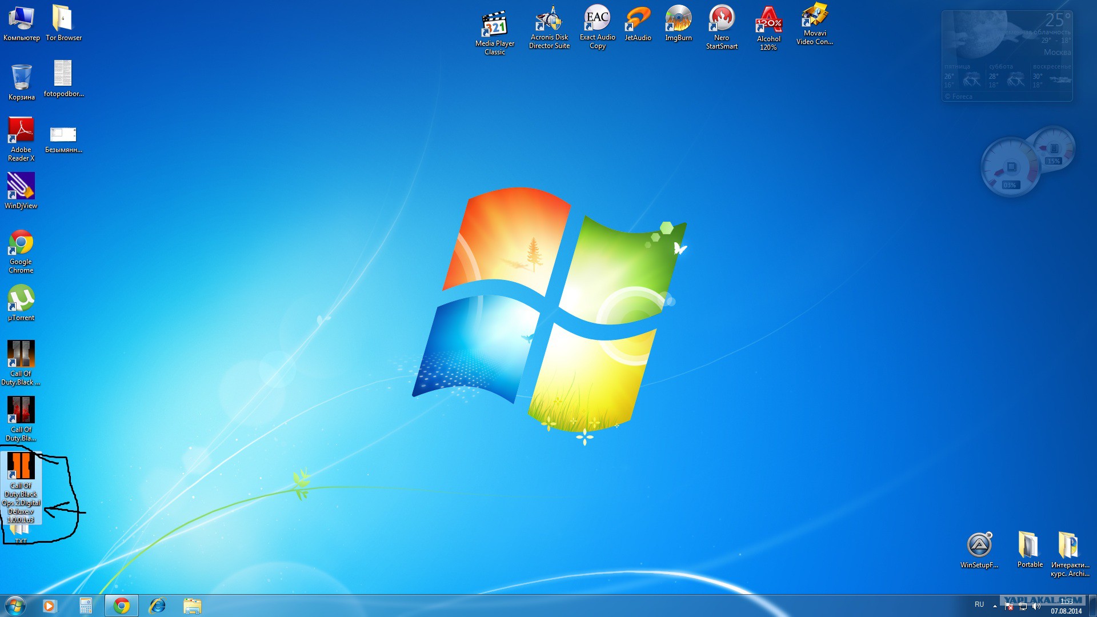
Task: Select the WinSetupF... icon
Action: (979, 550)
